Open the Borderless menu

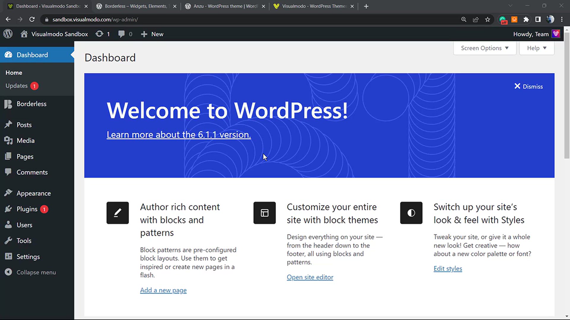tap(37, 104)
